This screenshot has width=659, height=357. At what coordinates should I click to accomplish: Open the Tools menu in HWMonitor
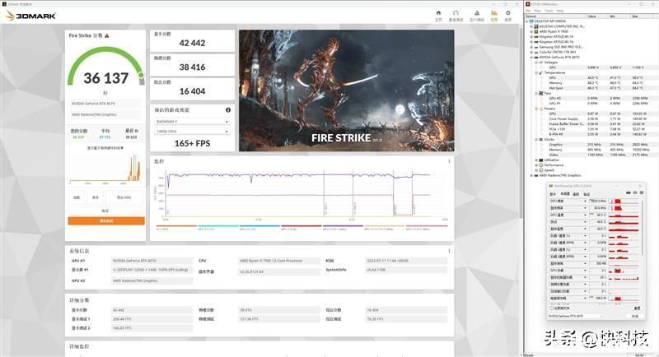point(549,11)
